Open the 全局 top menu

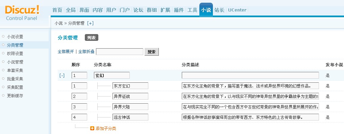tap(71, 10)
